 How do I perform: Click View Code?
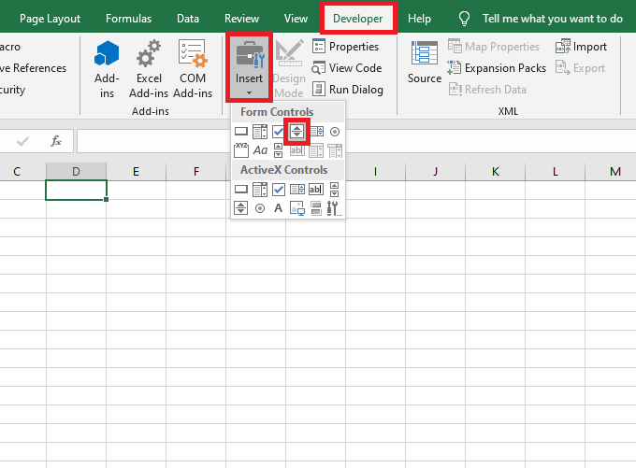coord(347,68)
